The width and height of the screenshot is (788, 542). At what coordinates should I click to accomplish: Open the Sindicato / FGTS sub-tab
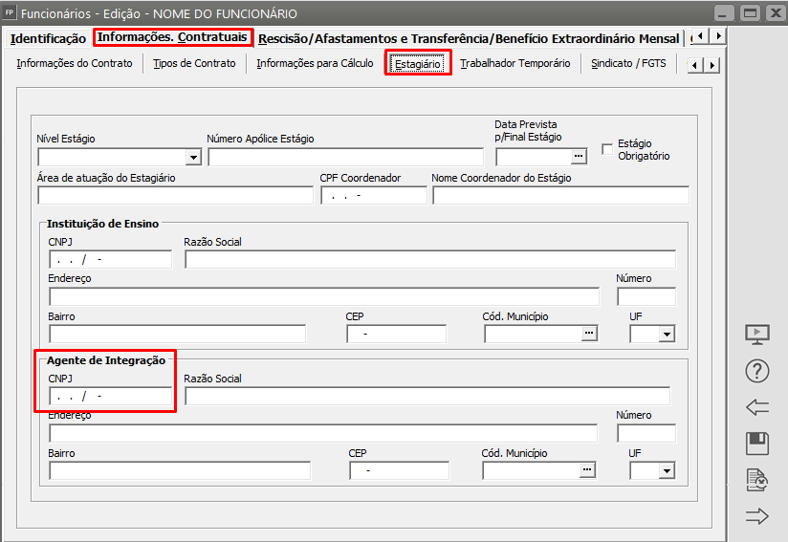click(628, 64)
